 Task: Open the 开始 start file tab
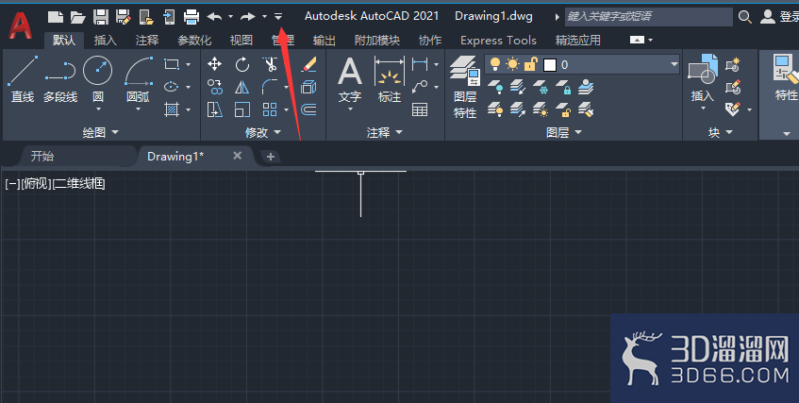click(x=42, y=156)
